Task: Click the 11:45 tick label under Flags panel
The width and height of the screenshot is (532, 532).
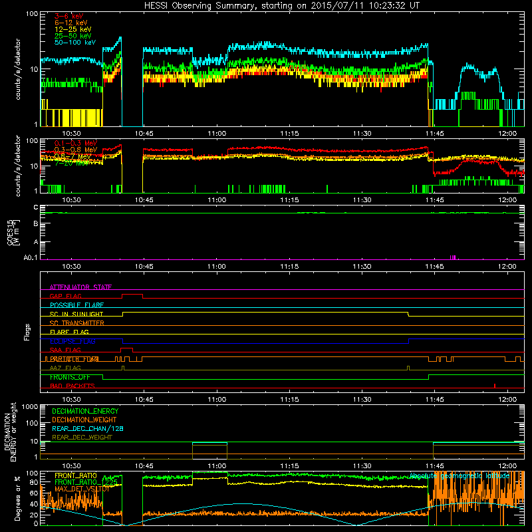Action: click(435, 400)
